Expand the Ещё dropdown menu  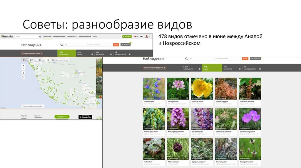click(95, 36)
